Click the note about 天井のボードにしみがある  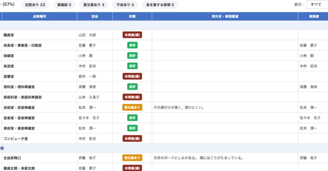pyautogui.click(x=199, y=158)
